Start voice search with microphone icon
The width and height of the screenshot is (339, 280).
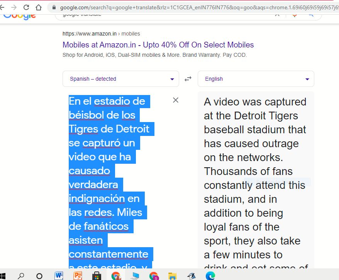click(x=295, y=15)
